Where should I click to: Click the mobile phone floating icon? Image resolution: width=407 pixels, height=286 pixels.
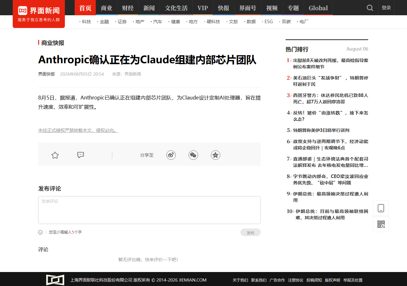pos(381,208)
